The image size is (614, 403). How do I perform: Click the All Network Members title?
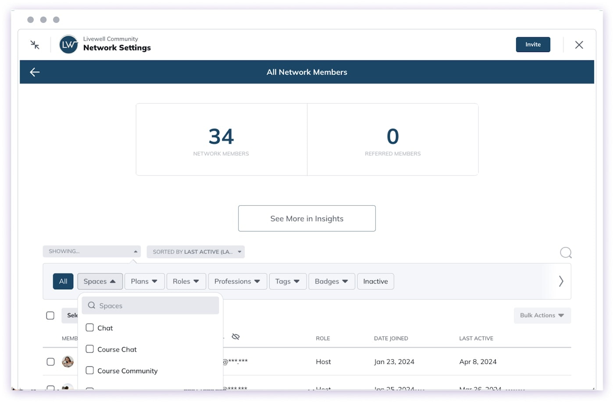click(307, 72)
